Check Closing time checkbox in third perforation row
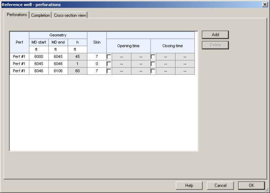This screenshot has height=193, width=270. point(153,71)
